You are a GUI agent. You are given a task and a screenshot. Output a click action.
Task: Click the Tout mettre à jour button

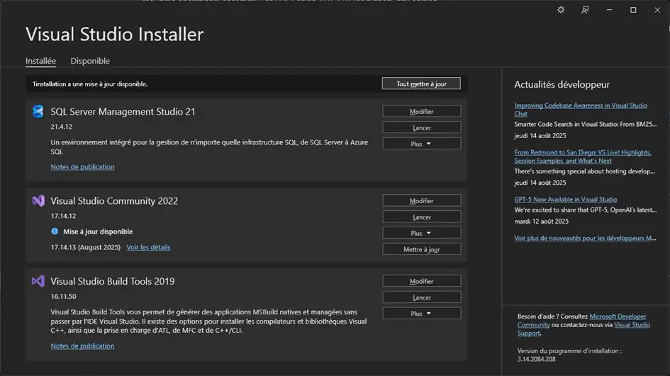pyautogui.click(x=421, y=84)
